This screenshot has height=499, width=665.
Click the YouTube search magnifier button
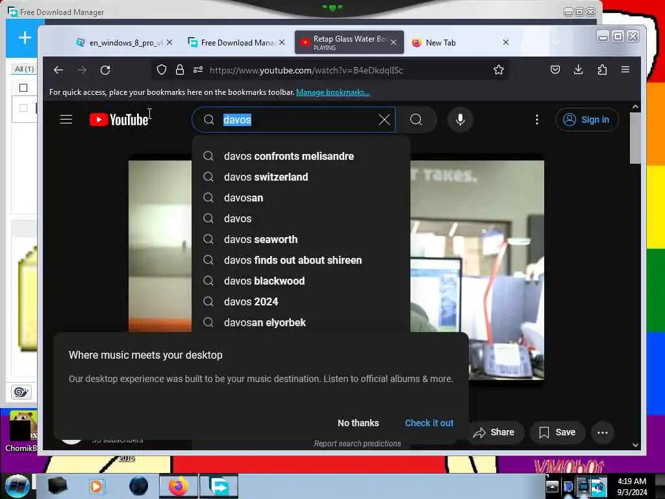coord(416,120)
